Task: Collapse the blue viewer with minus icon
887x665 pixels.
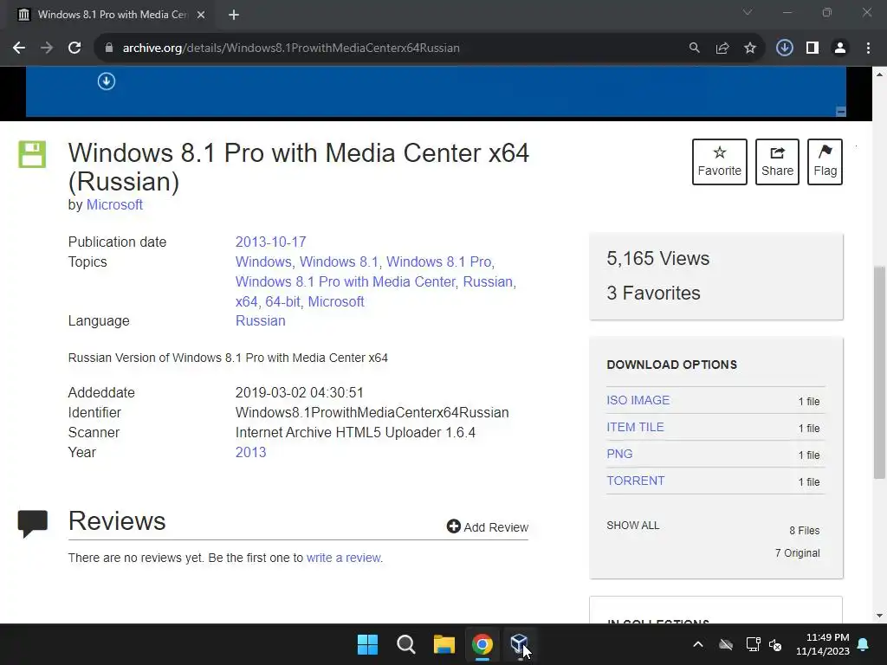Action: 840,112
